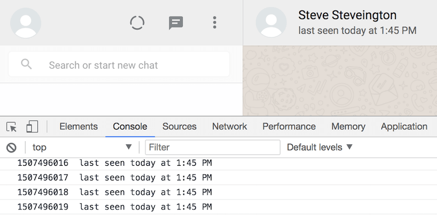Go to the Memory tab
437x216 pixels.
pyautogui.click(x=349, y=127)
